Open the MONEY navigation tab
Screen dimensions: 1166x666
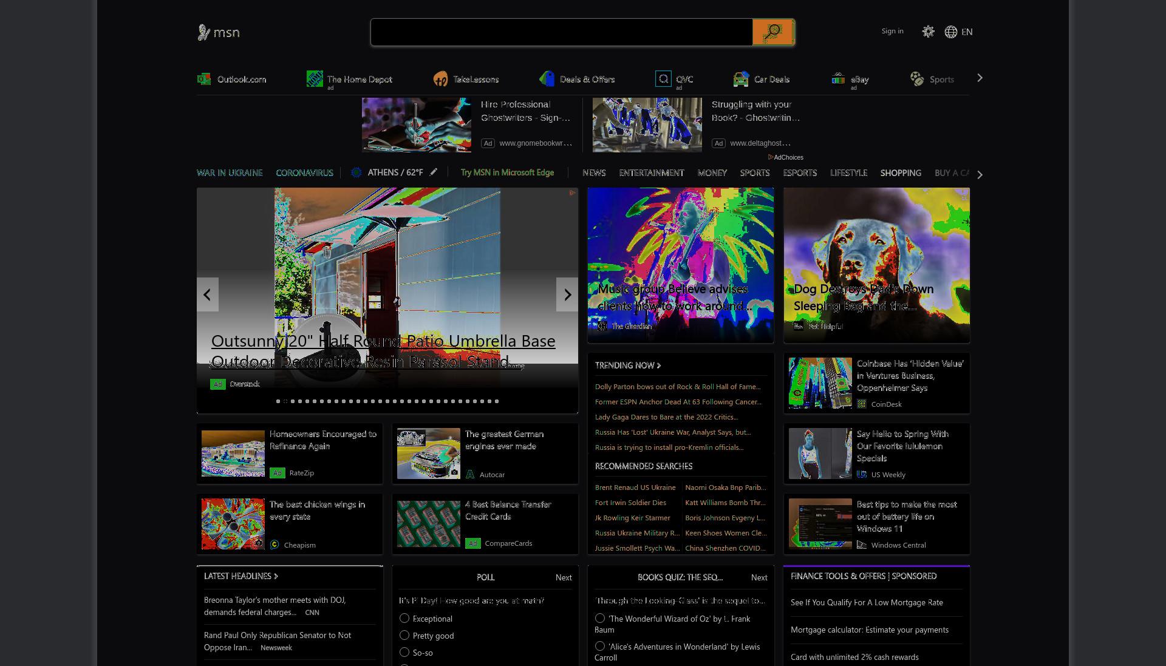712,172
